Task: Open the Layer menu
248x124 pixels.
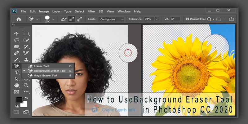Action: pos(56,11)
